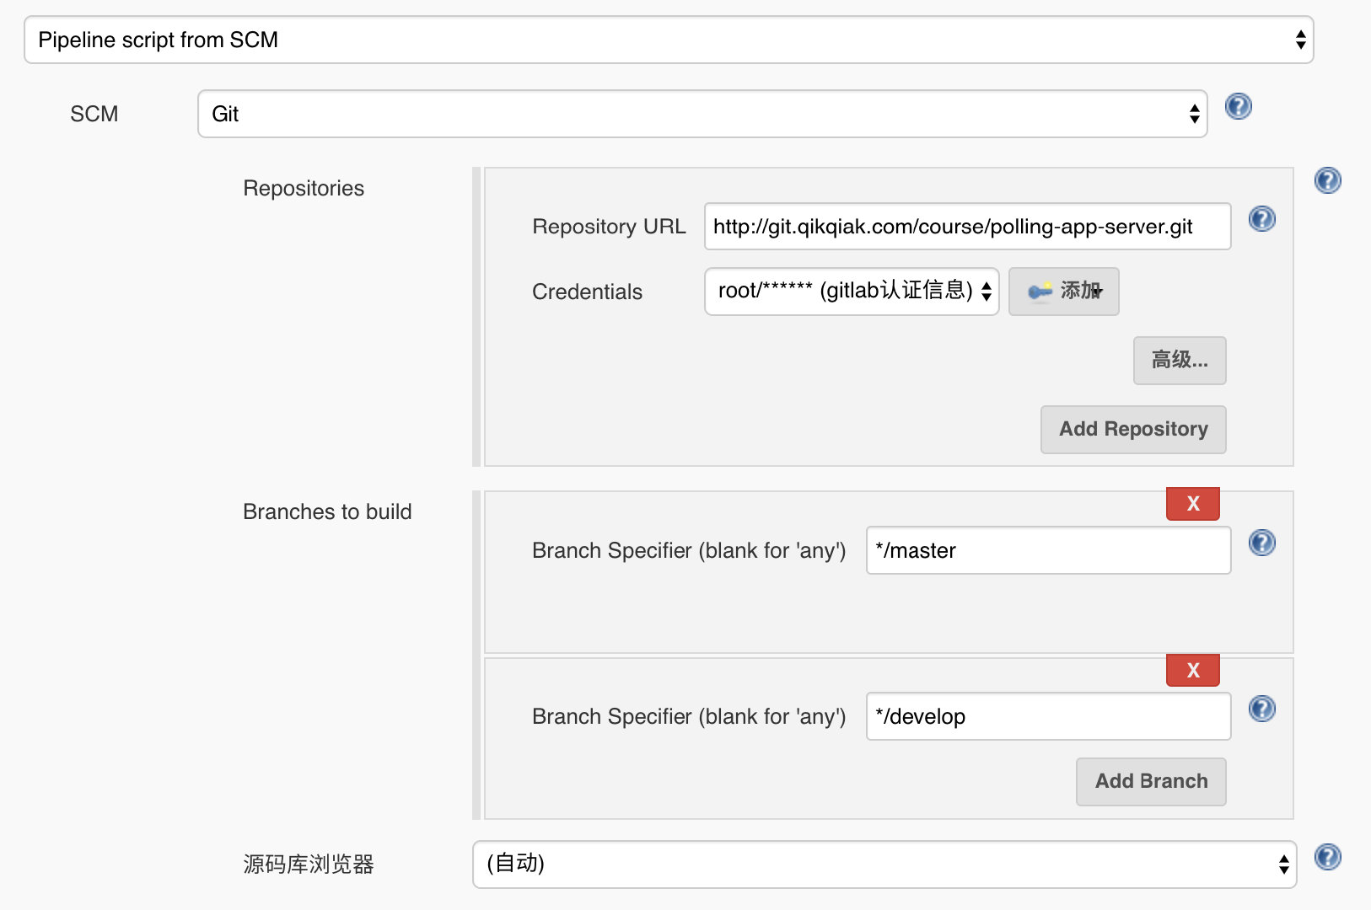Open the Credentials dropdown showing gitlab认证信息
The image size is (1371, 910).
851,292
